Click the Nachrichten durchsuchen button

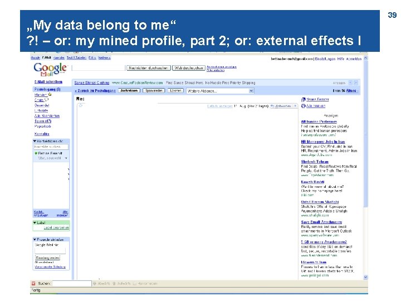coord(148,68)
